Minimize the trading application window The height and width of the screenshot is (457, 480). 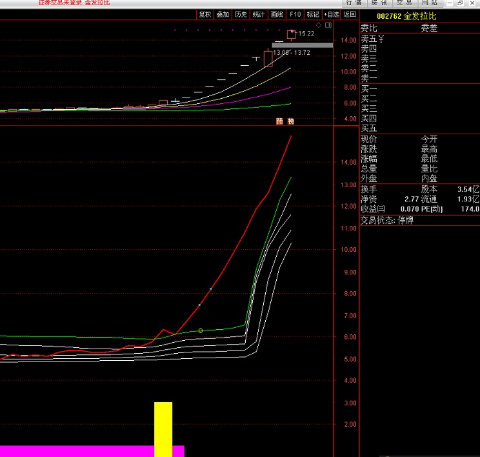pyautogui.click(x=450, y=3)
